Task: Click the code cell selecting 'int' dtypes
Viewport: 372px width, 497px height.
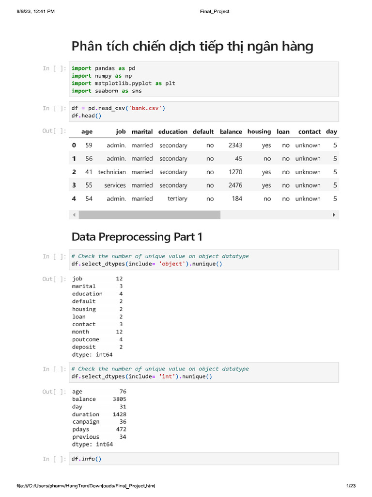Action: pyautogui.click(x=204, y=373)
